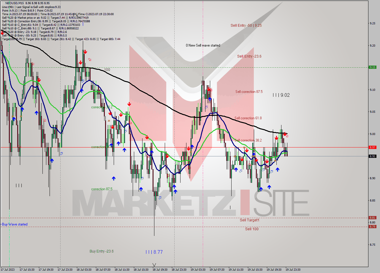The image size is (380, 273).
Task: Click the '| | | 9.02' point C marker
Action: [x=281, y=95]
